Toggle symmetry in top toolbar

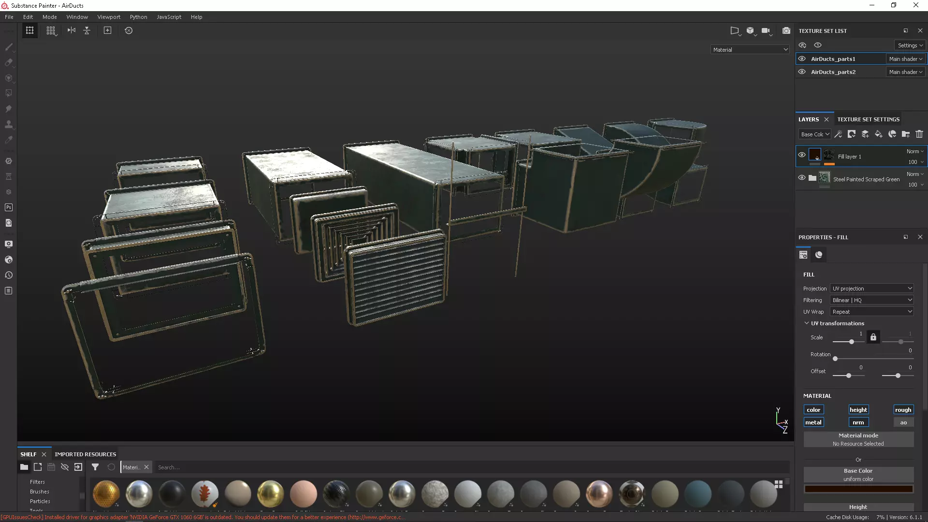coord(72,30)
